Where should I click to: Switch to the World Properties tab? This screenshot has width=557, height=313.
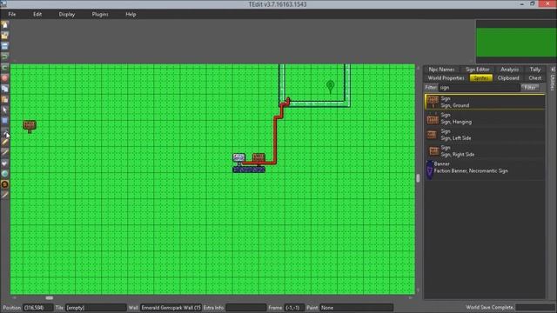[446, 78]
